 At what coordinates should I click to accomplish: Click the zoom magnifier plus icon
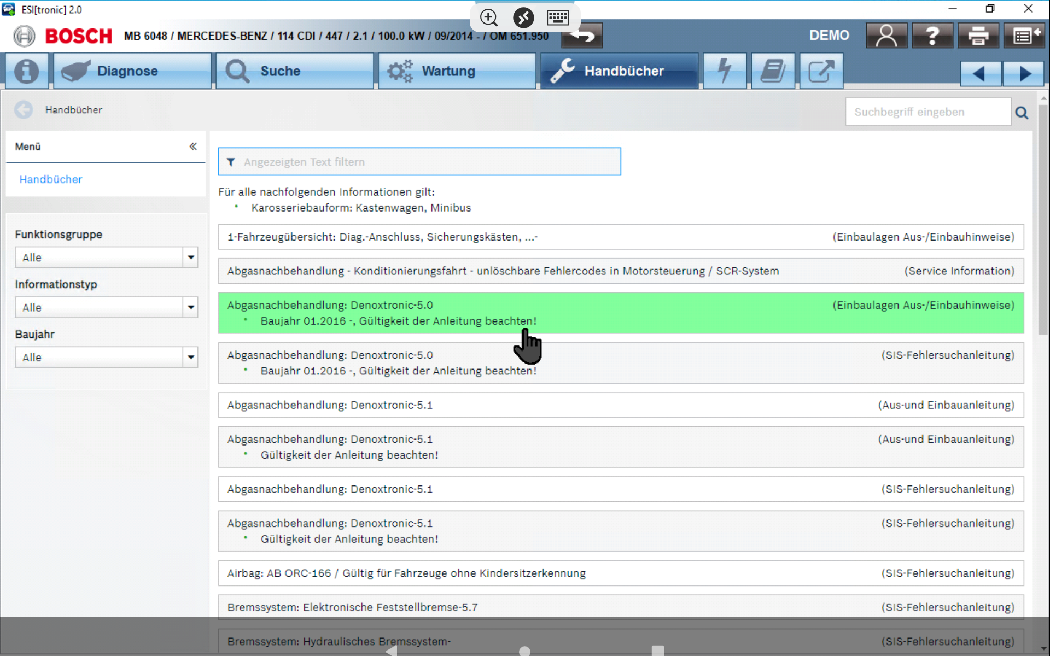point(489,17)
